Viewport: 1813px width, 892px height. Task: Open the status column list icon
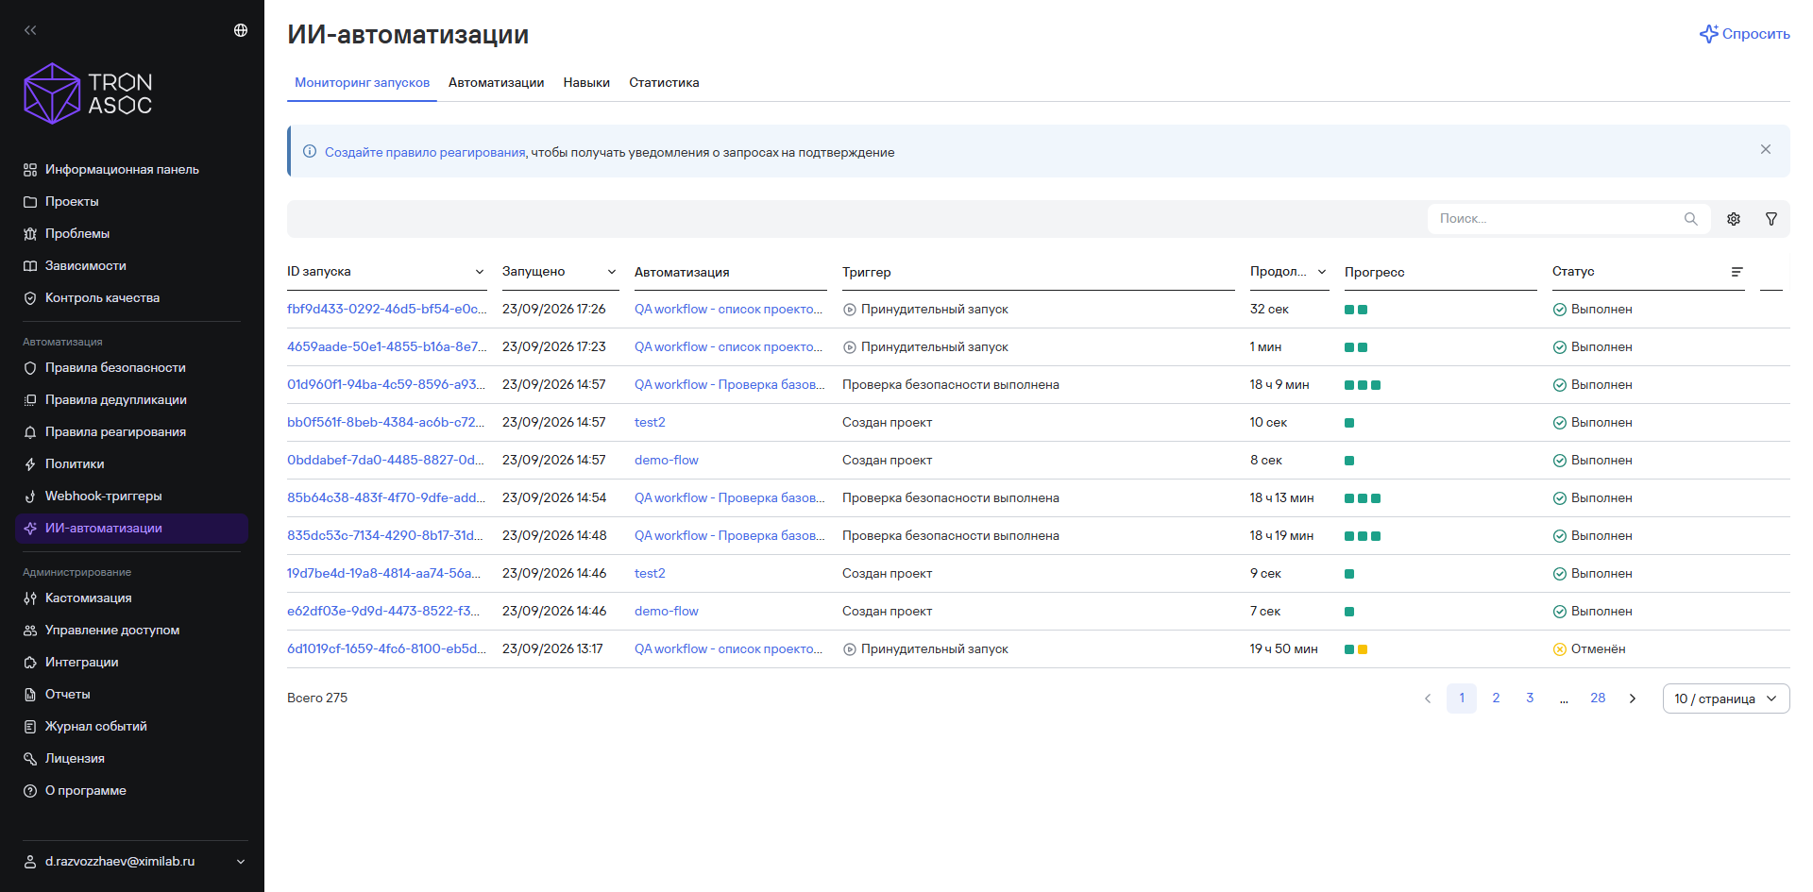(x=1737, y=272)
